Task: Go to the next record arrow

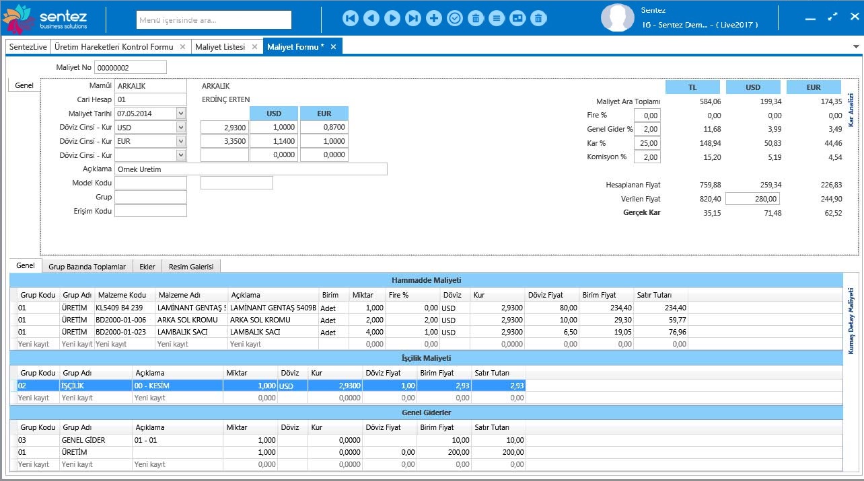Action: (x=392, y=18)
